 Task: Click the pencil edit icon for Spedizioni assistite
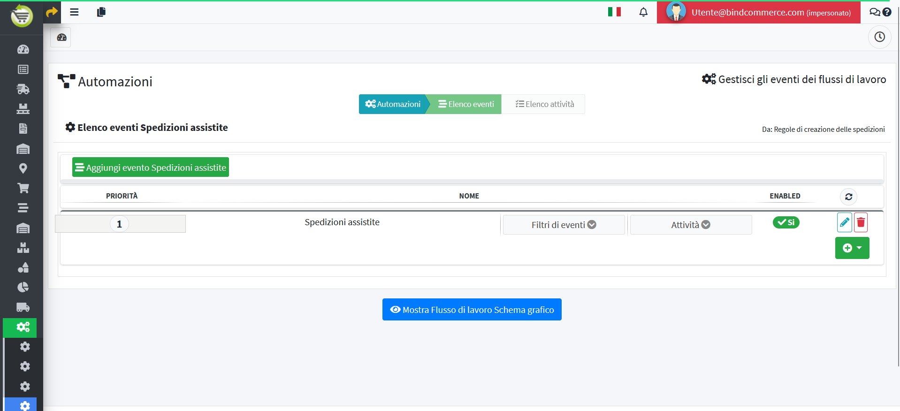tap(844, 222)
